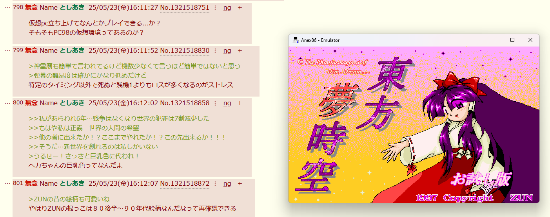The height and width of the screenshot is (217, 550).
Task: Click post number No.1321518830
Action: coord(185,51)
